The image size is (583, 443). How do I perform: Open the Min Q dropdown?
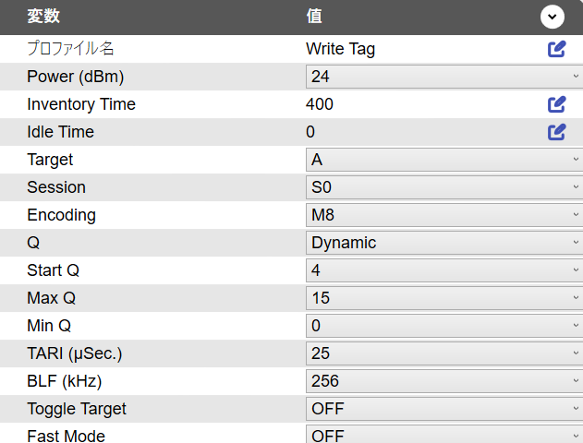click(x=443, y=326)
